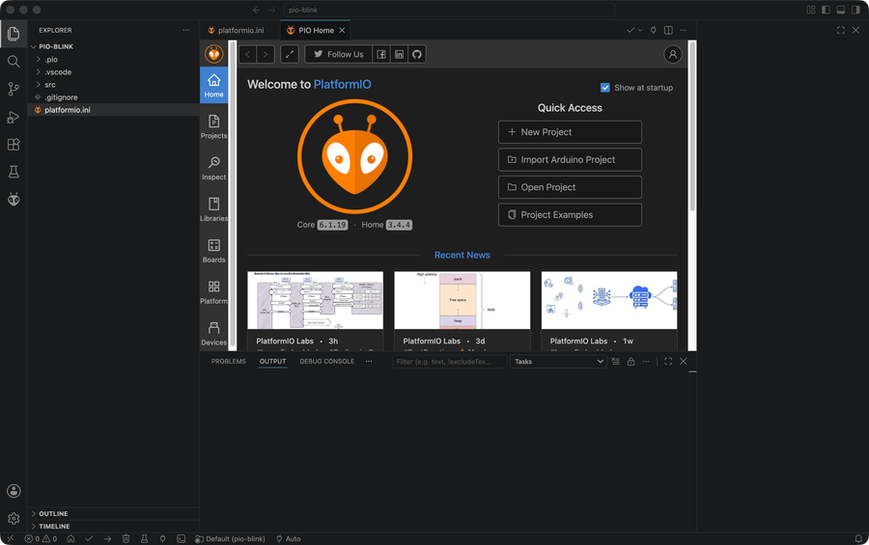Open PlatformIO Facebook page icon
869x545 pixels.
point(381,54)
